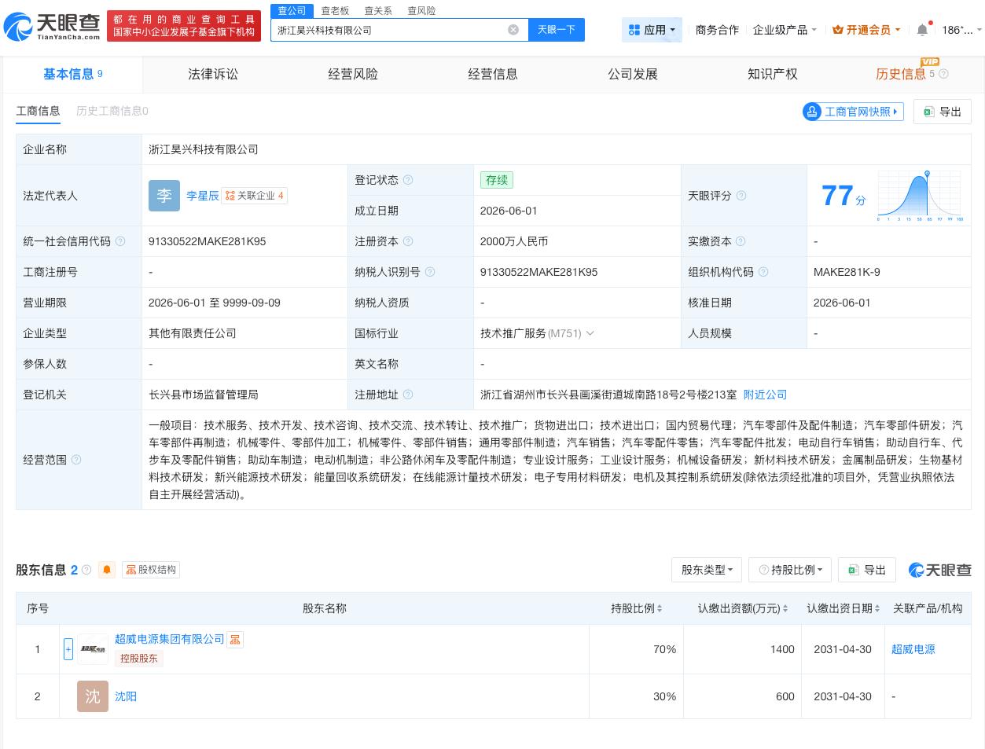Click the 控股股东 tag
Viewport: 985px width, 749px height.
pos(139,659)
